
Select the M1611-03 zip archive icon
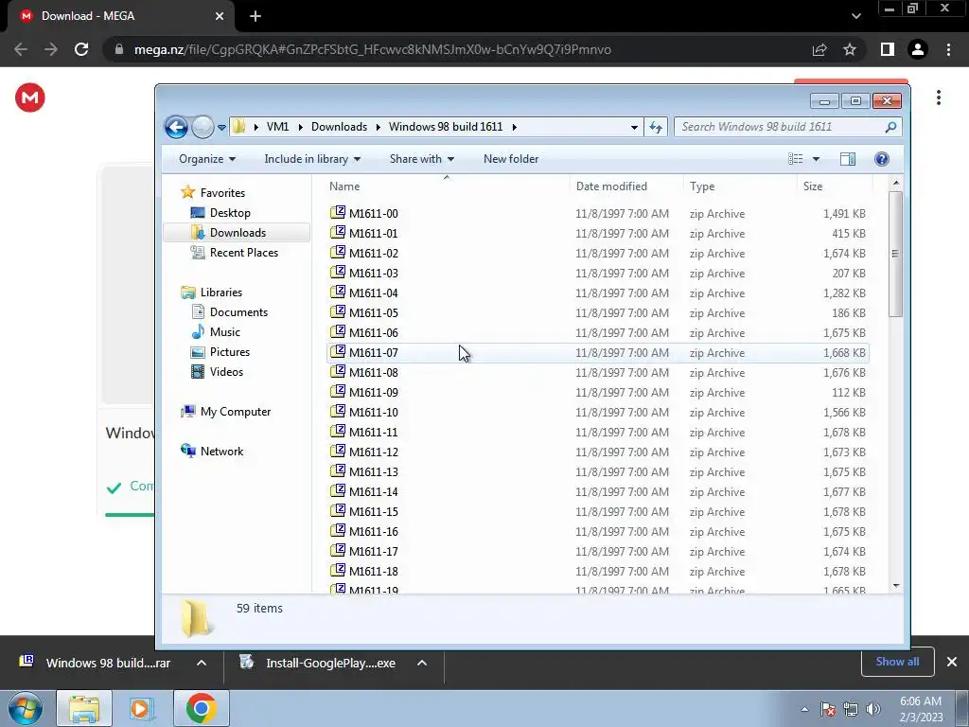coord(338,272)
